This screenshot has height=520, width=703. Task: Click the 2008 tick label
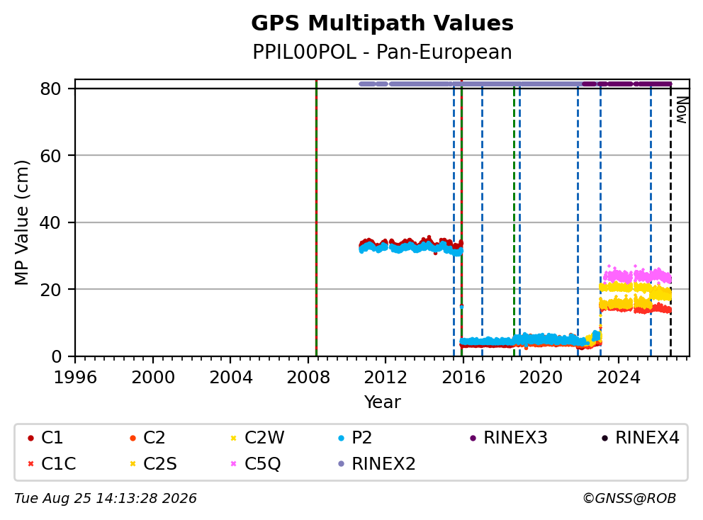(x=308, y=377)
